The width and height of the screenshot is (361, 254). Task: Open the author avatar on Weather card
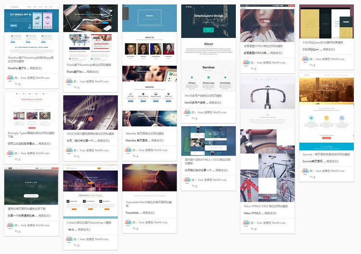coord(10,78)
